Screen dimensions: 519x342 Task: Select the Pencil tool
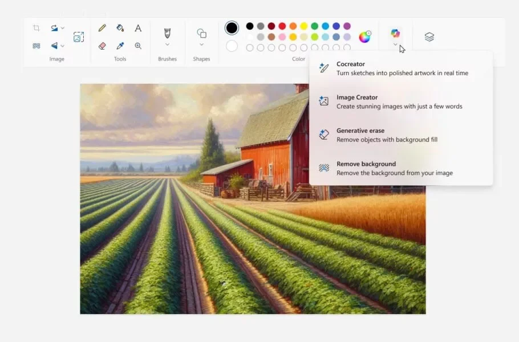[x=102, y=27]
